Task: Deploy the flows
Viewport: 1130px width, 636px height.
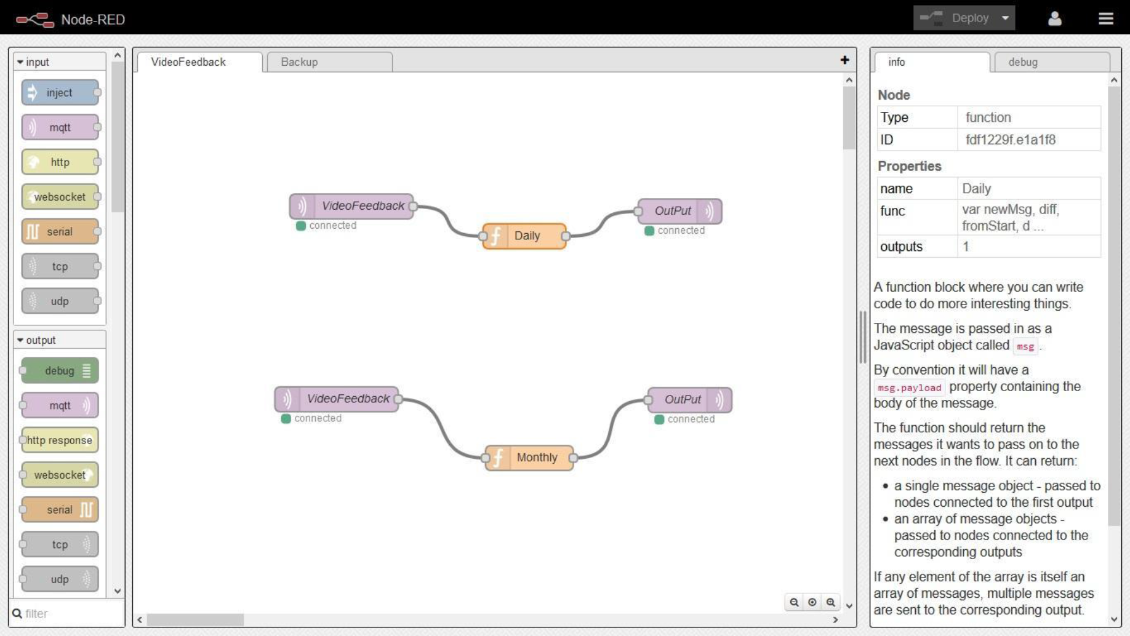Action: (955, 18)
